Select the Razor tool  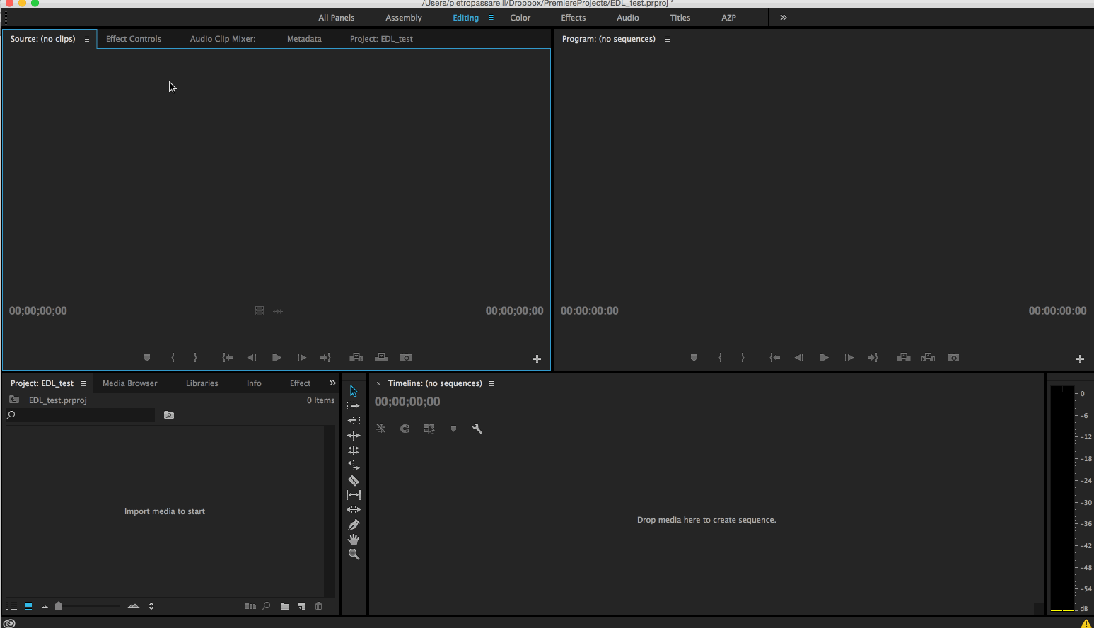pos(354,480)
